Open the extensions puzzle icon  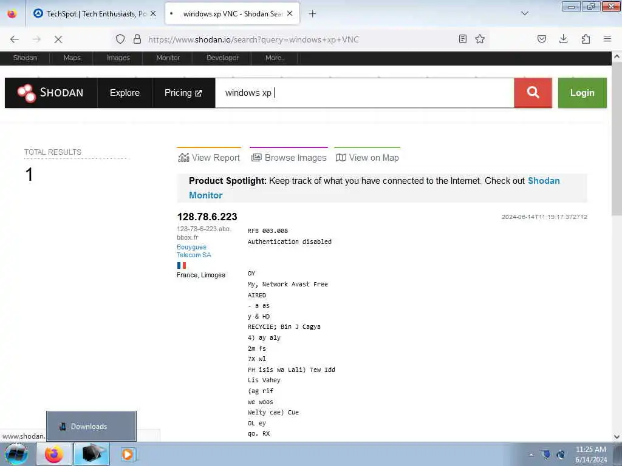586,39
